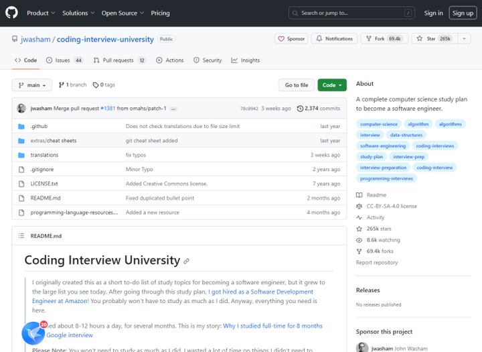Open the .github folder icon
Viewport: 482px width, 352px height.
21,126
